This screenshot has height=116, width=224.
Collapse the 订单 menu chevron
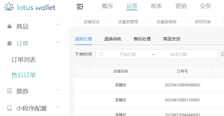click(58, 42)
